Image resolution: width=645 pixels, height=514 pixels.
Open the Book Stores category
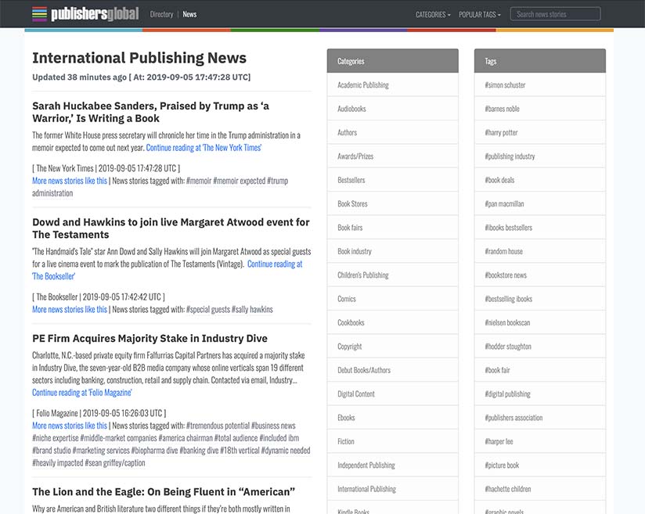pos(392,204)
